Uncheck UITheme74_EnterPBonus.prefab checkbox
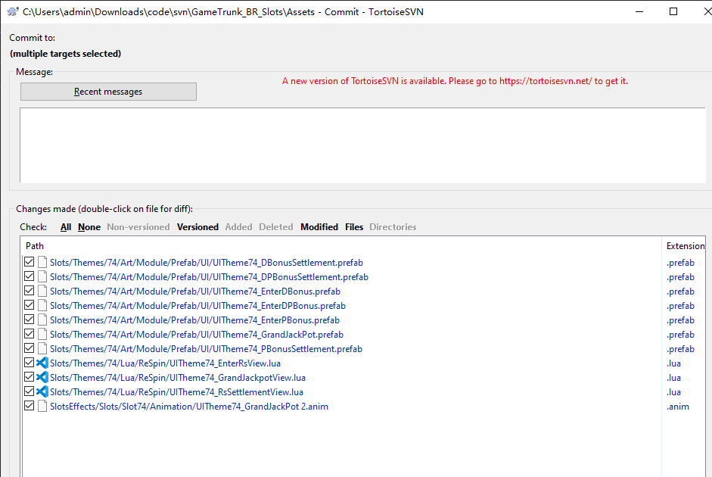This screenshot has height=477, width=712. pos(30,320)
